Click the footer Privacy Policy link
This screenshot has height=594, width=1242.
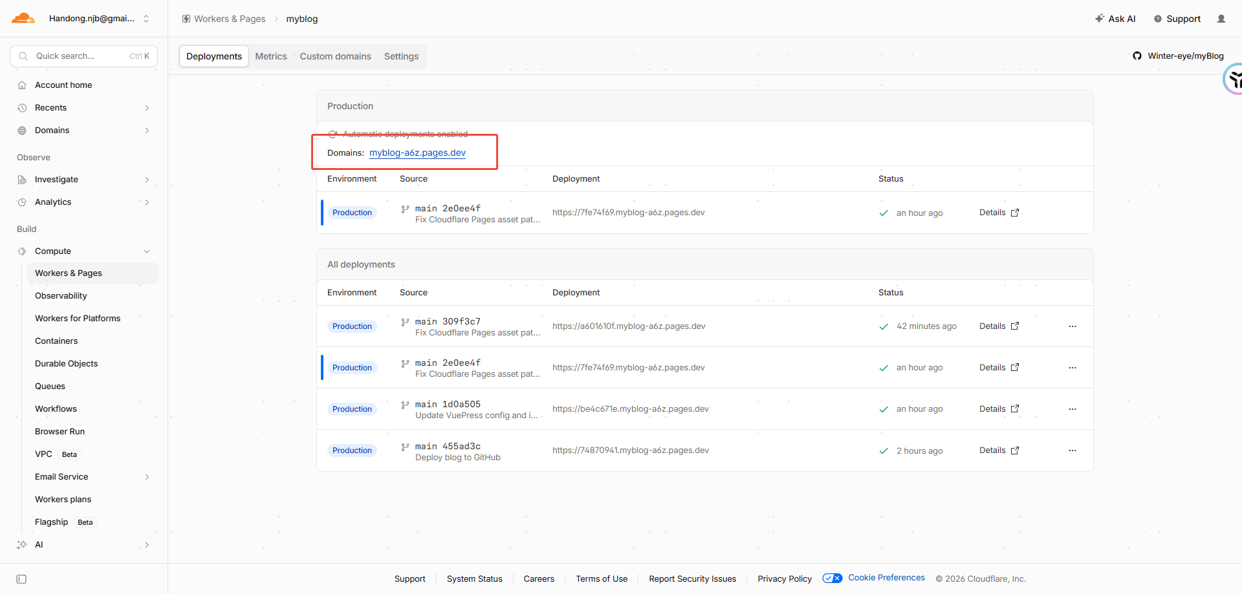tap(785, 579)
